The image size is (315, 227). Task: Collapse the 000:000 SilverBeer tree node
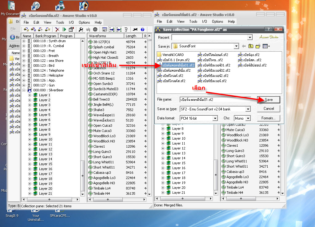(x=24, y=90)
